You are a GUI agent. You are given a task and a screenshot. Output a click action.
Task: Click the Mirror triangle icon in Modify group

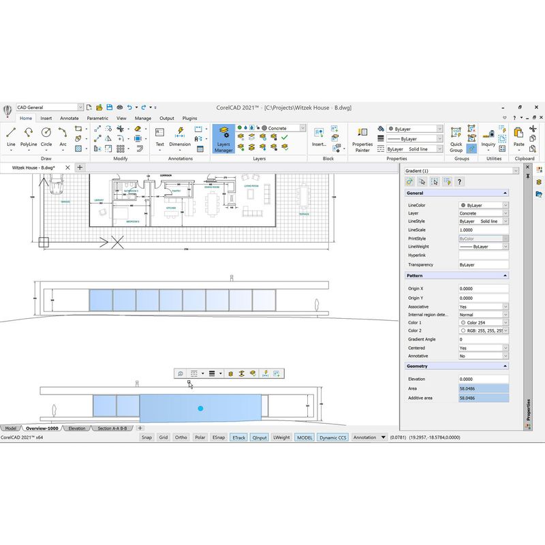pos(108,139)
